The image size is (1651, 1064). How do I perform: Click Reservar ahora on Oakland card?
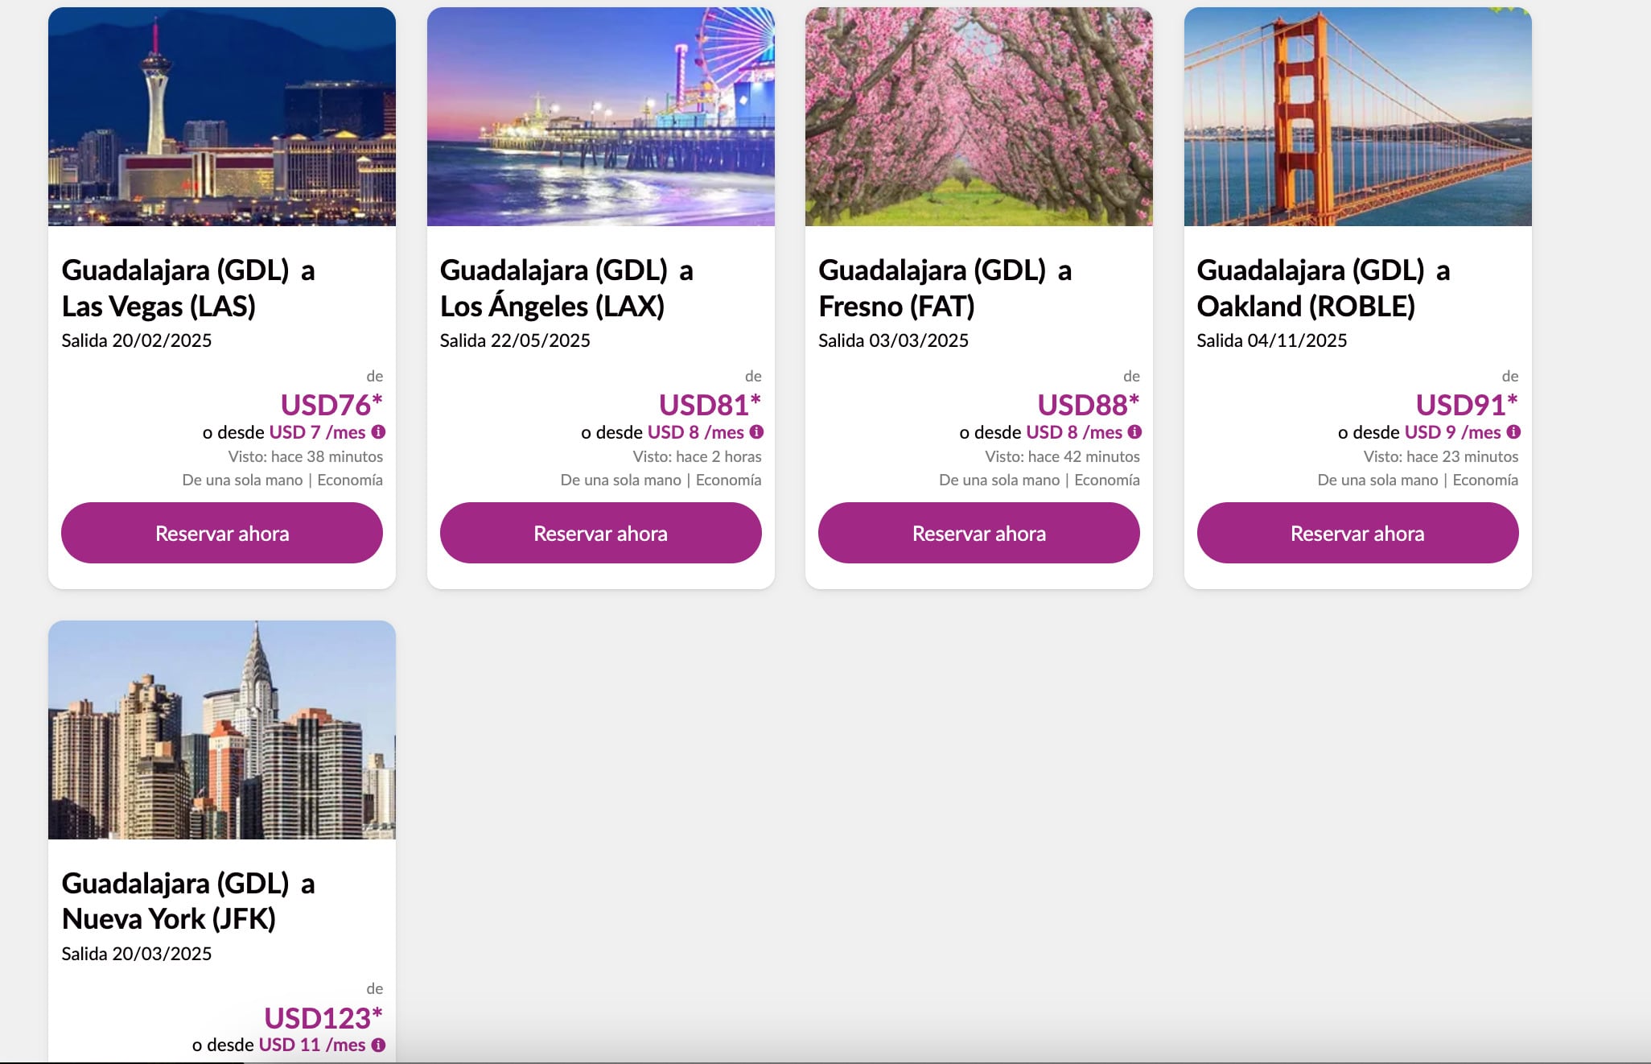pos(1357,533)
